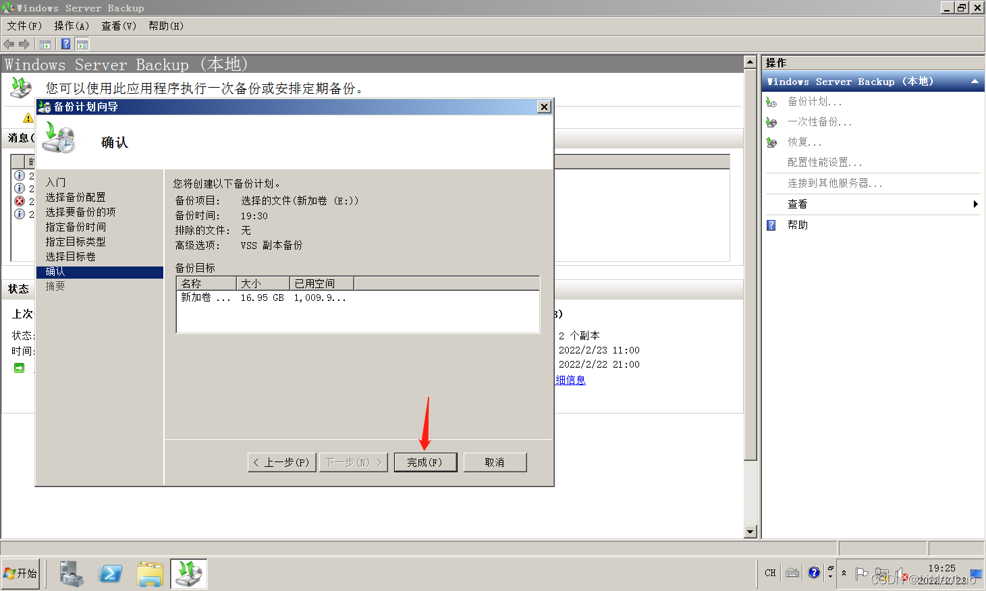Click the scroll up arrow of the main pane
This screenshot has width=986, height=591.
pos(750,62)
